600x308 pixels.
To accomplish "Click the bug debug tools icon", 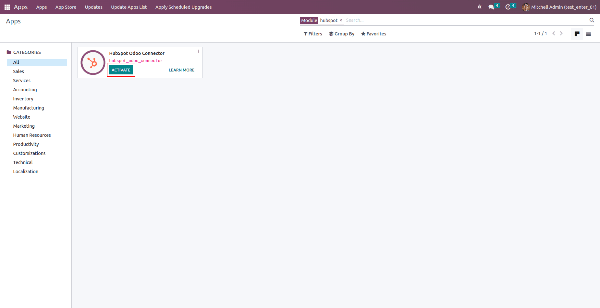I will (x=479, y=7).
